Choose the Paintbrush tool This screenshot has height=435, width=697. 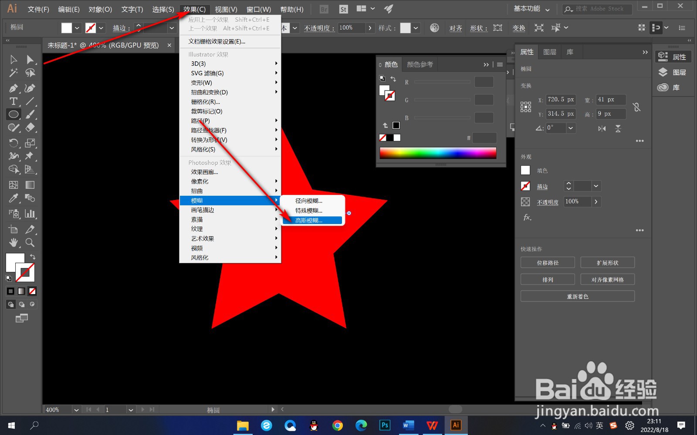click(x=30, y=114)
